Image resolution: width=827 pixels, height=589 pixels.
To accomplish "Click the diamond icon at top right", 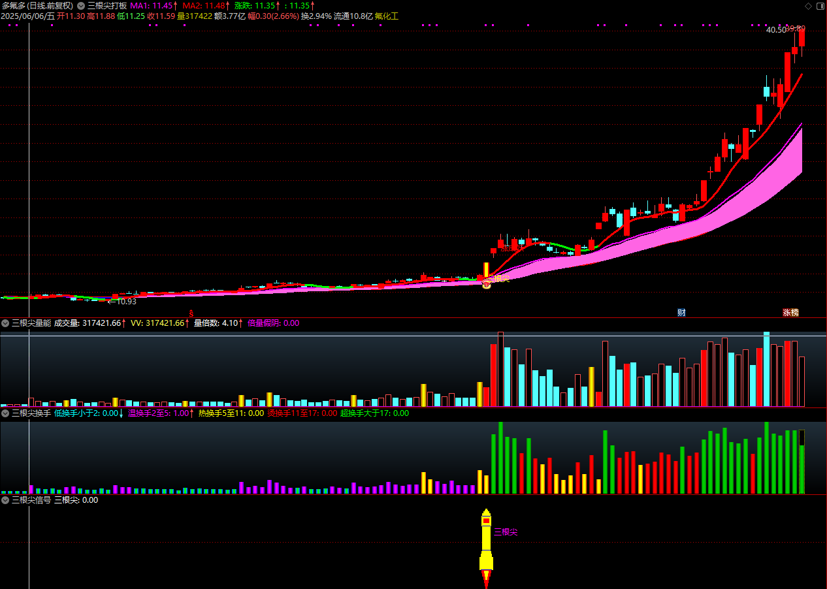I will click(x=808, y=6).
